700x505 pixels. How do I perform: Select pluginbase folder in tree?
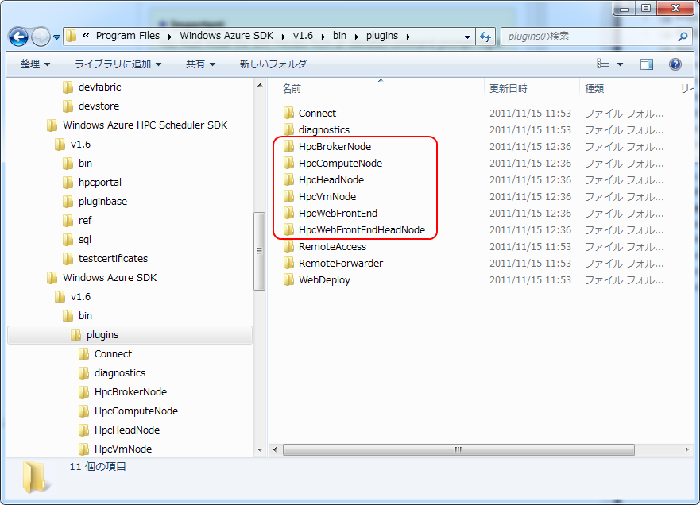(x=102, y=201)
